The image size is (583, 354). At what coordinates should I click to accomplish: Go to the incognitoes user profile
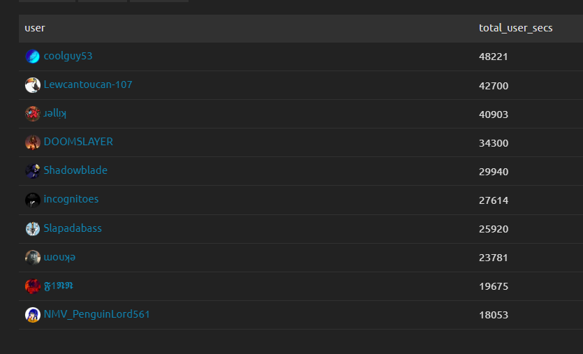click(71, 199)
